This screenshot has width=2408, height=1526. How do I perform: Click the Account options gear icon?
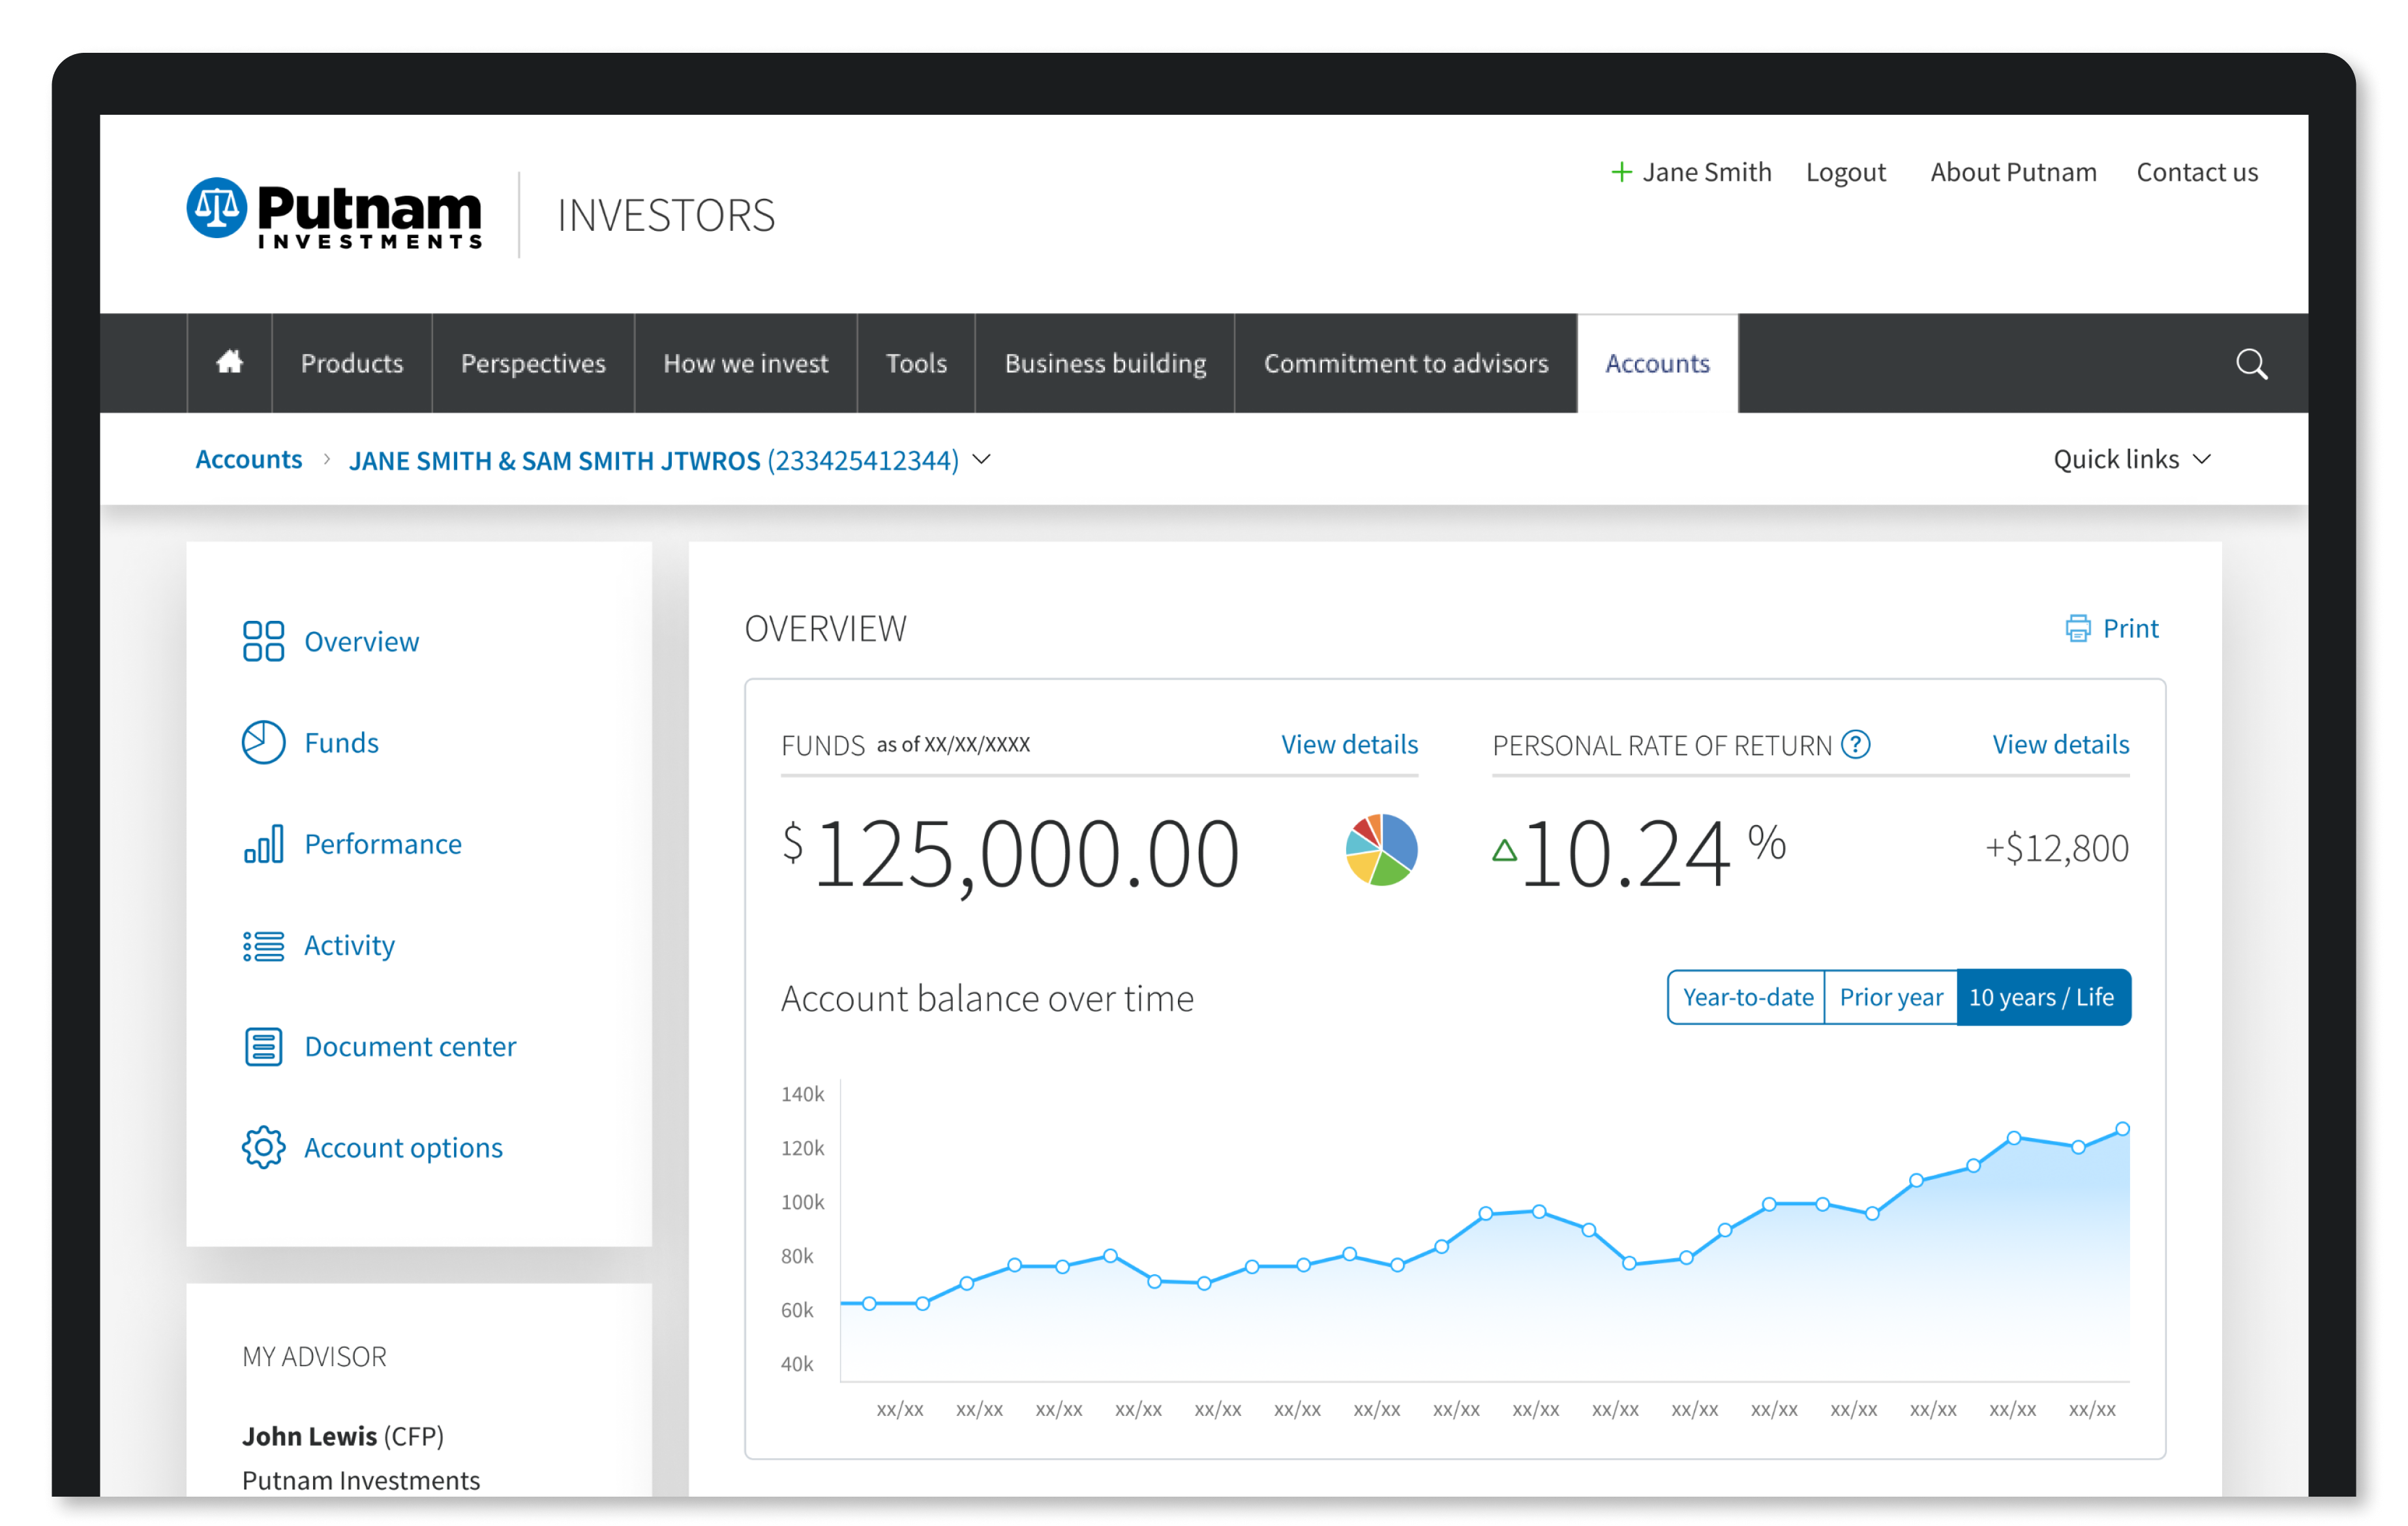[x=263, y=1147]
